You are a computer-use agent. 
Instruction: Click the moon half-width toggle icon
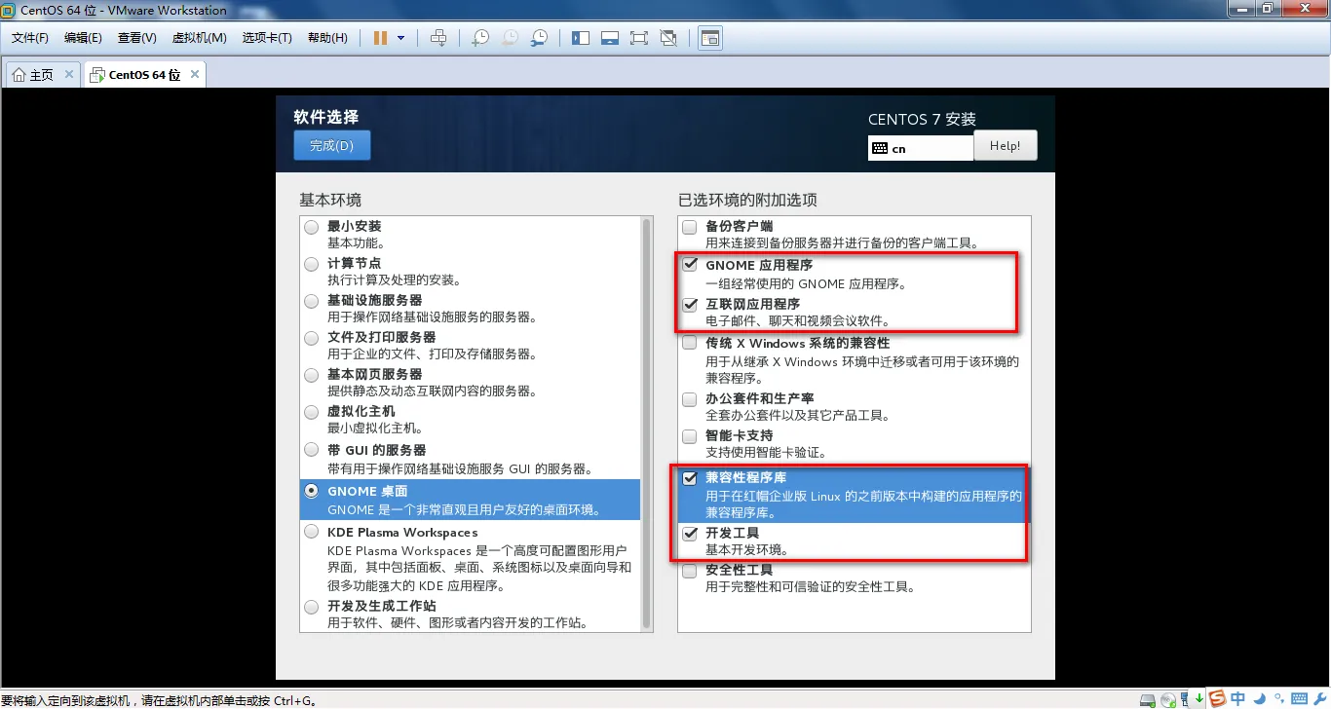1258,698
